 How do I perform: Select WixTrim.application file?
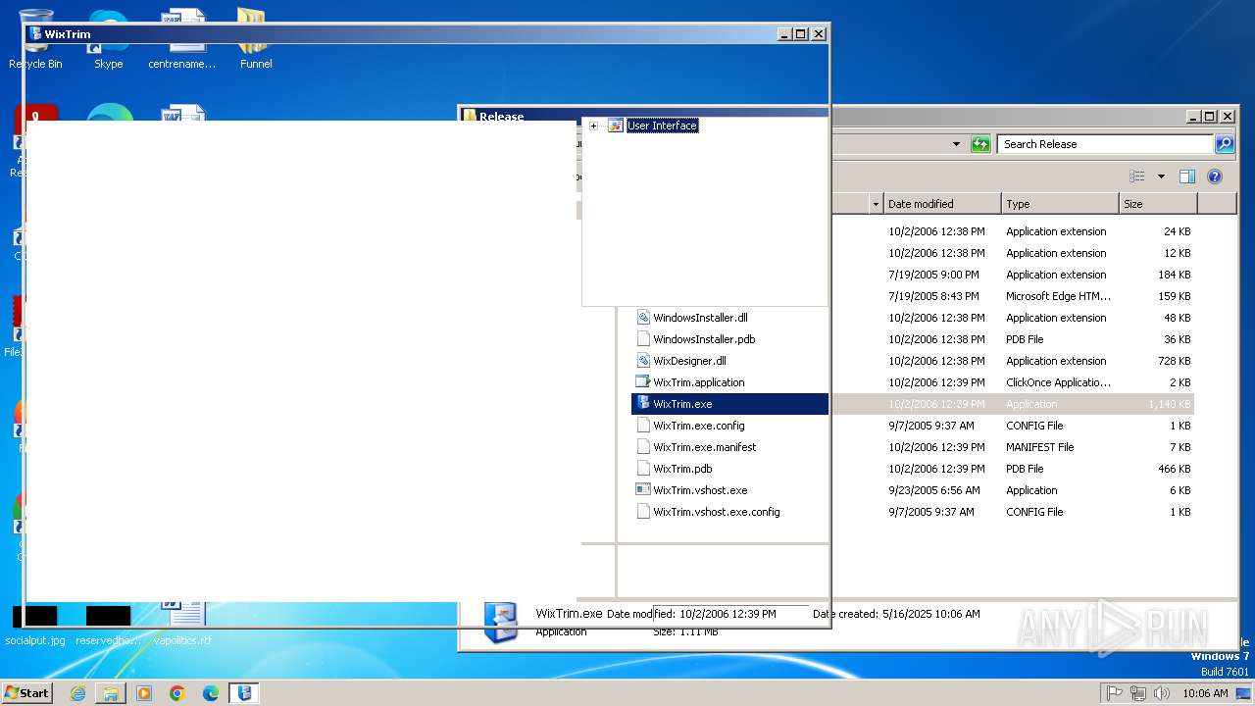(699, 382)
